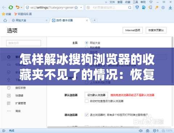The width and height of the screenshot is (174, 133).
Task: Click the Sogou search engine icon
Action: click(88, 8)
